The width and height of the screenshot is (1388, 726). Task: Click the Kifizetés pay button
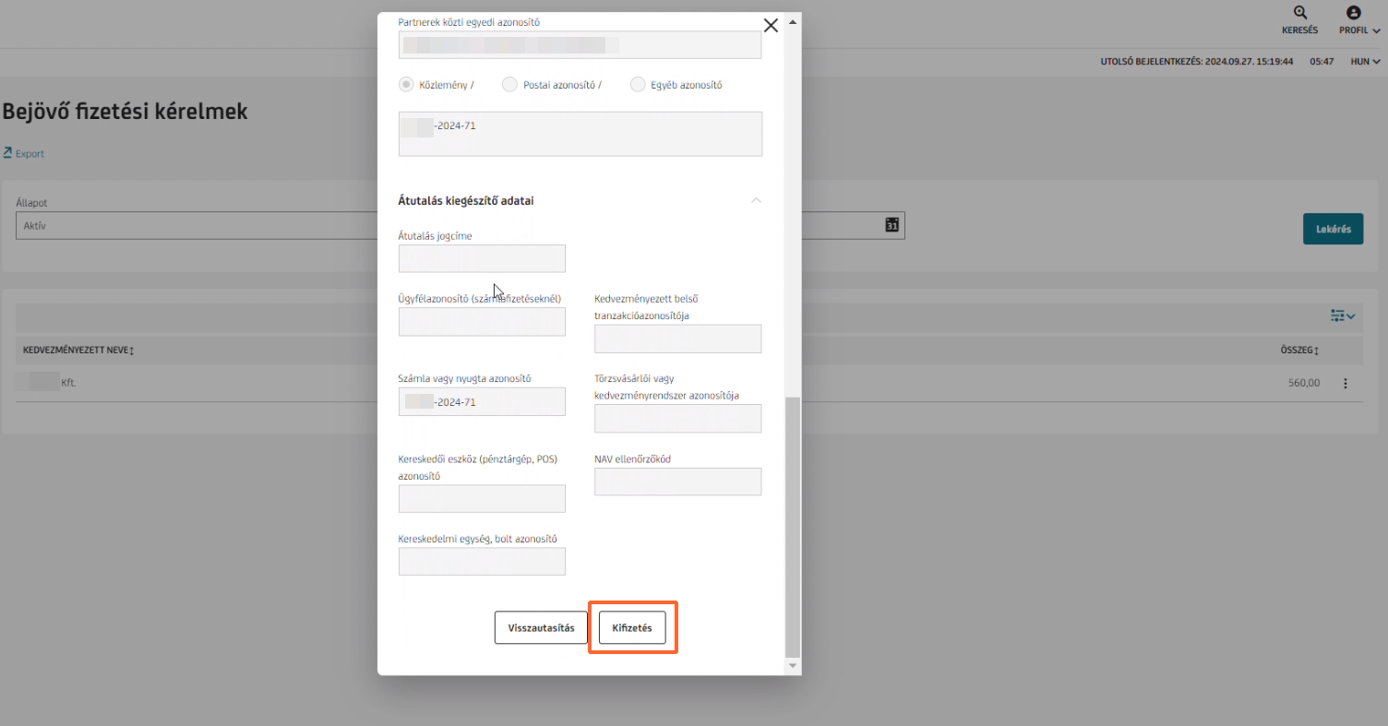[x=632, y=627]
